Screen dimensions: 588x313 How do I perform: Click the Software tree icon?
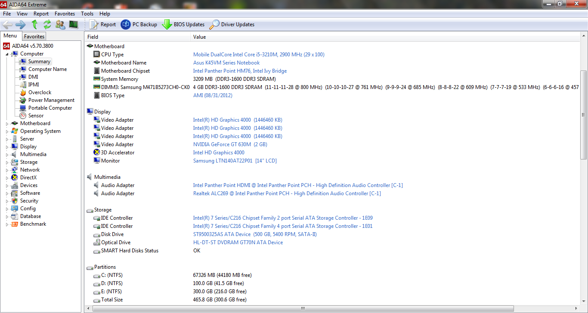15,193
